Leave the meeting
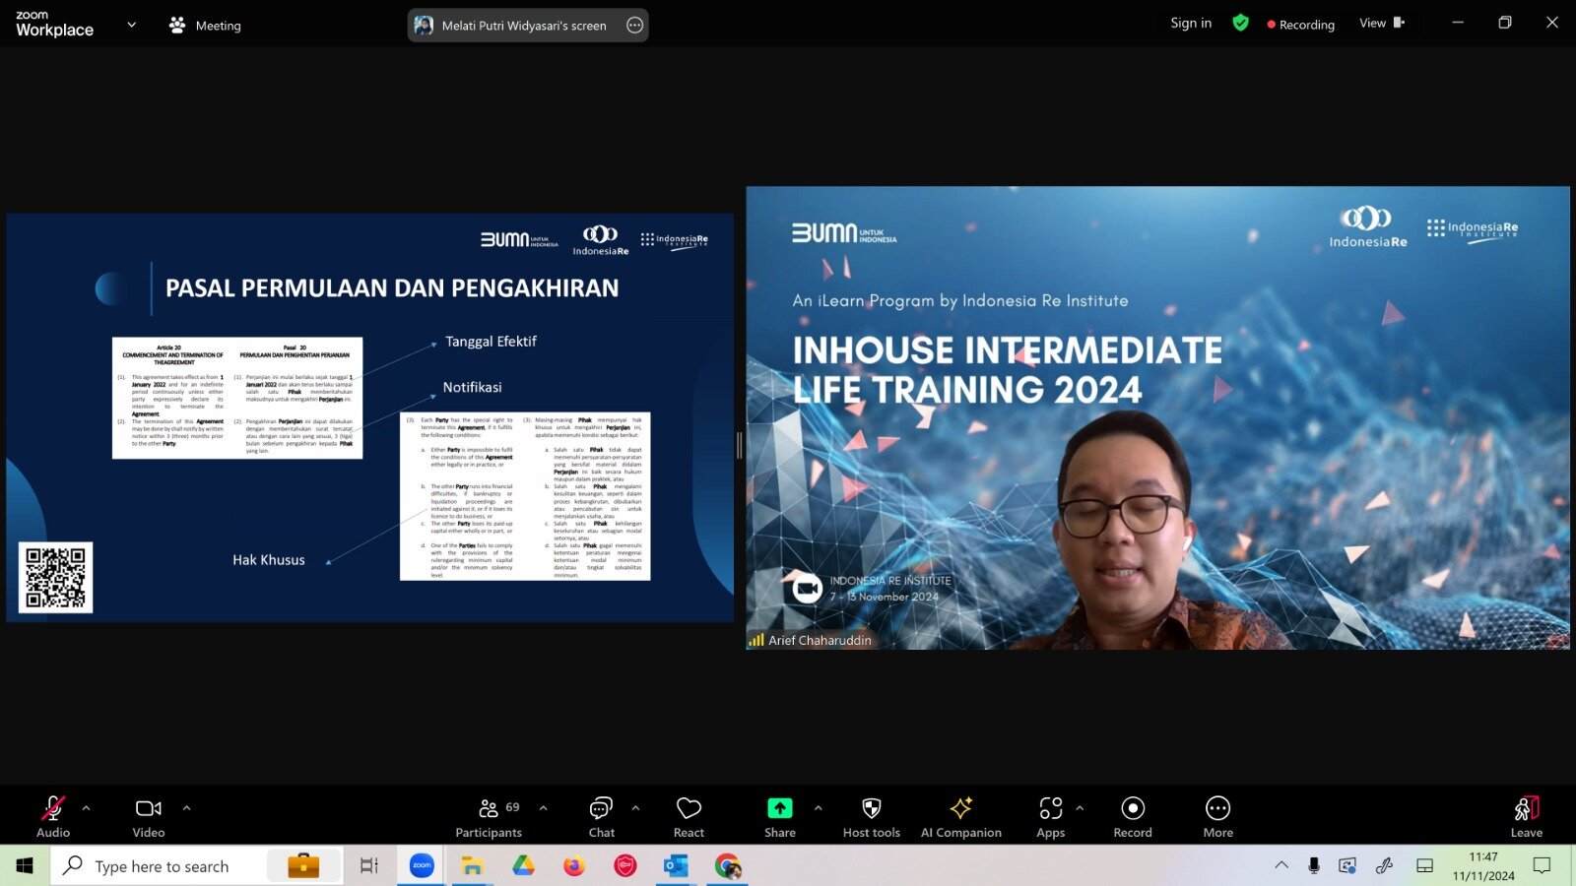The height and width of the screenshot is (886, 1576). [1527, 816]
